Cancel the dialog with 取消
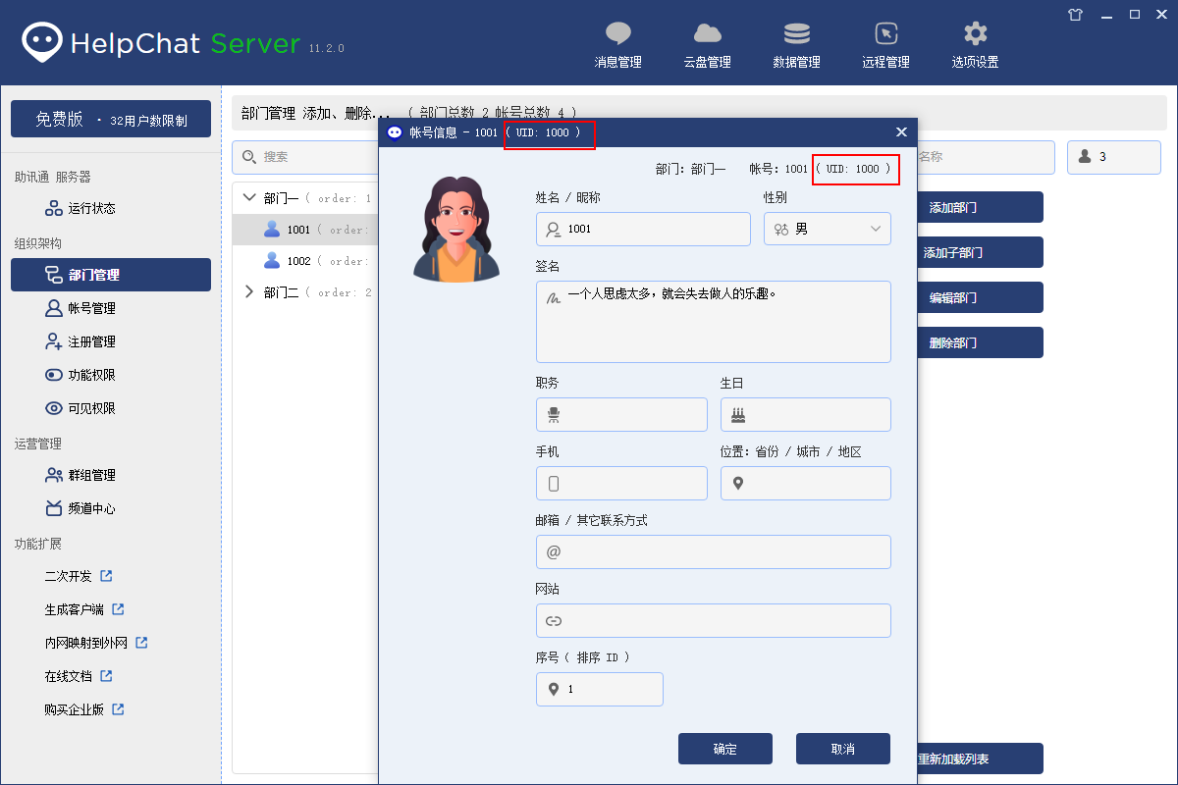This screenshot has height=785, width=1178. (x=843, y=749)
